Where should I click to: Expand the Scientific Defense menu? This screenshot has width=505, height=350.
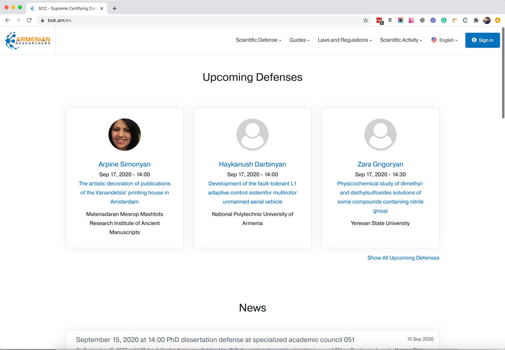[258, 40]
